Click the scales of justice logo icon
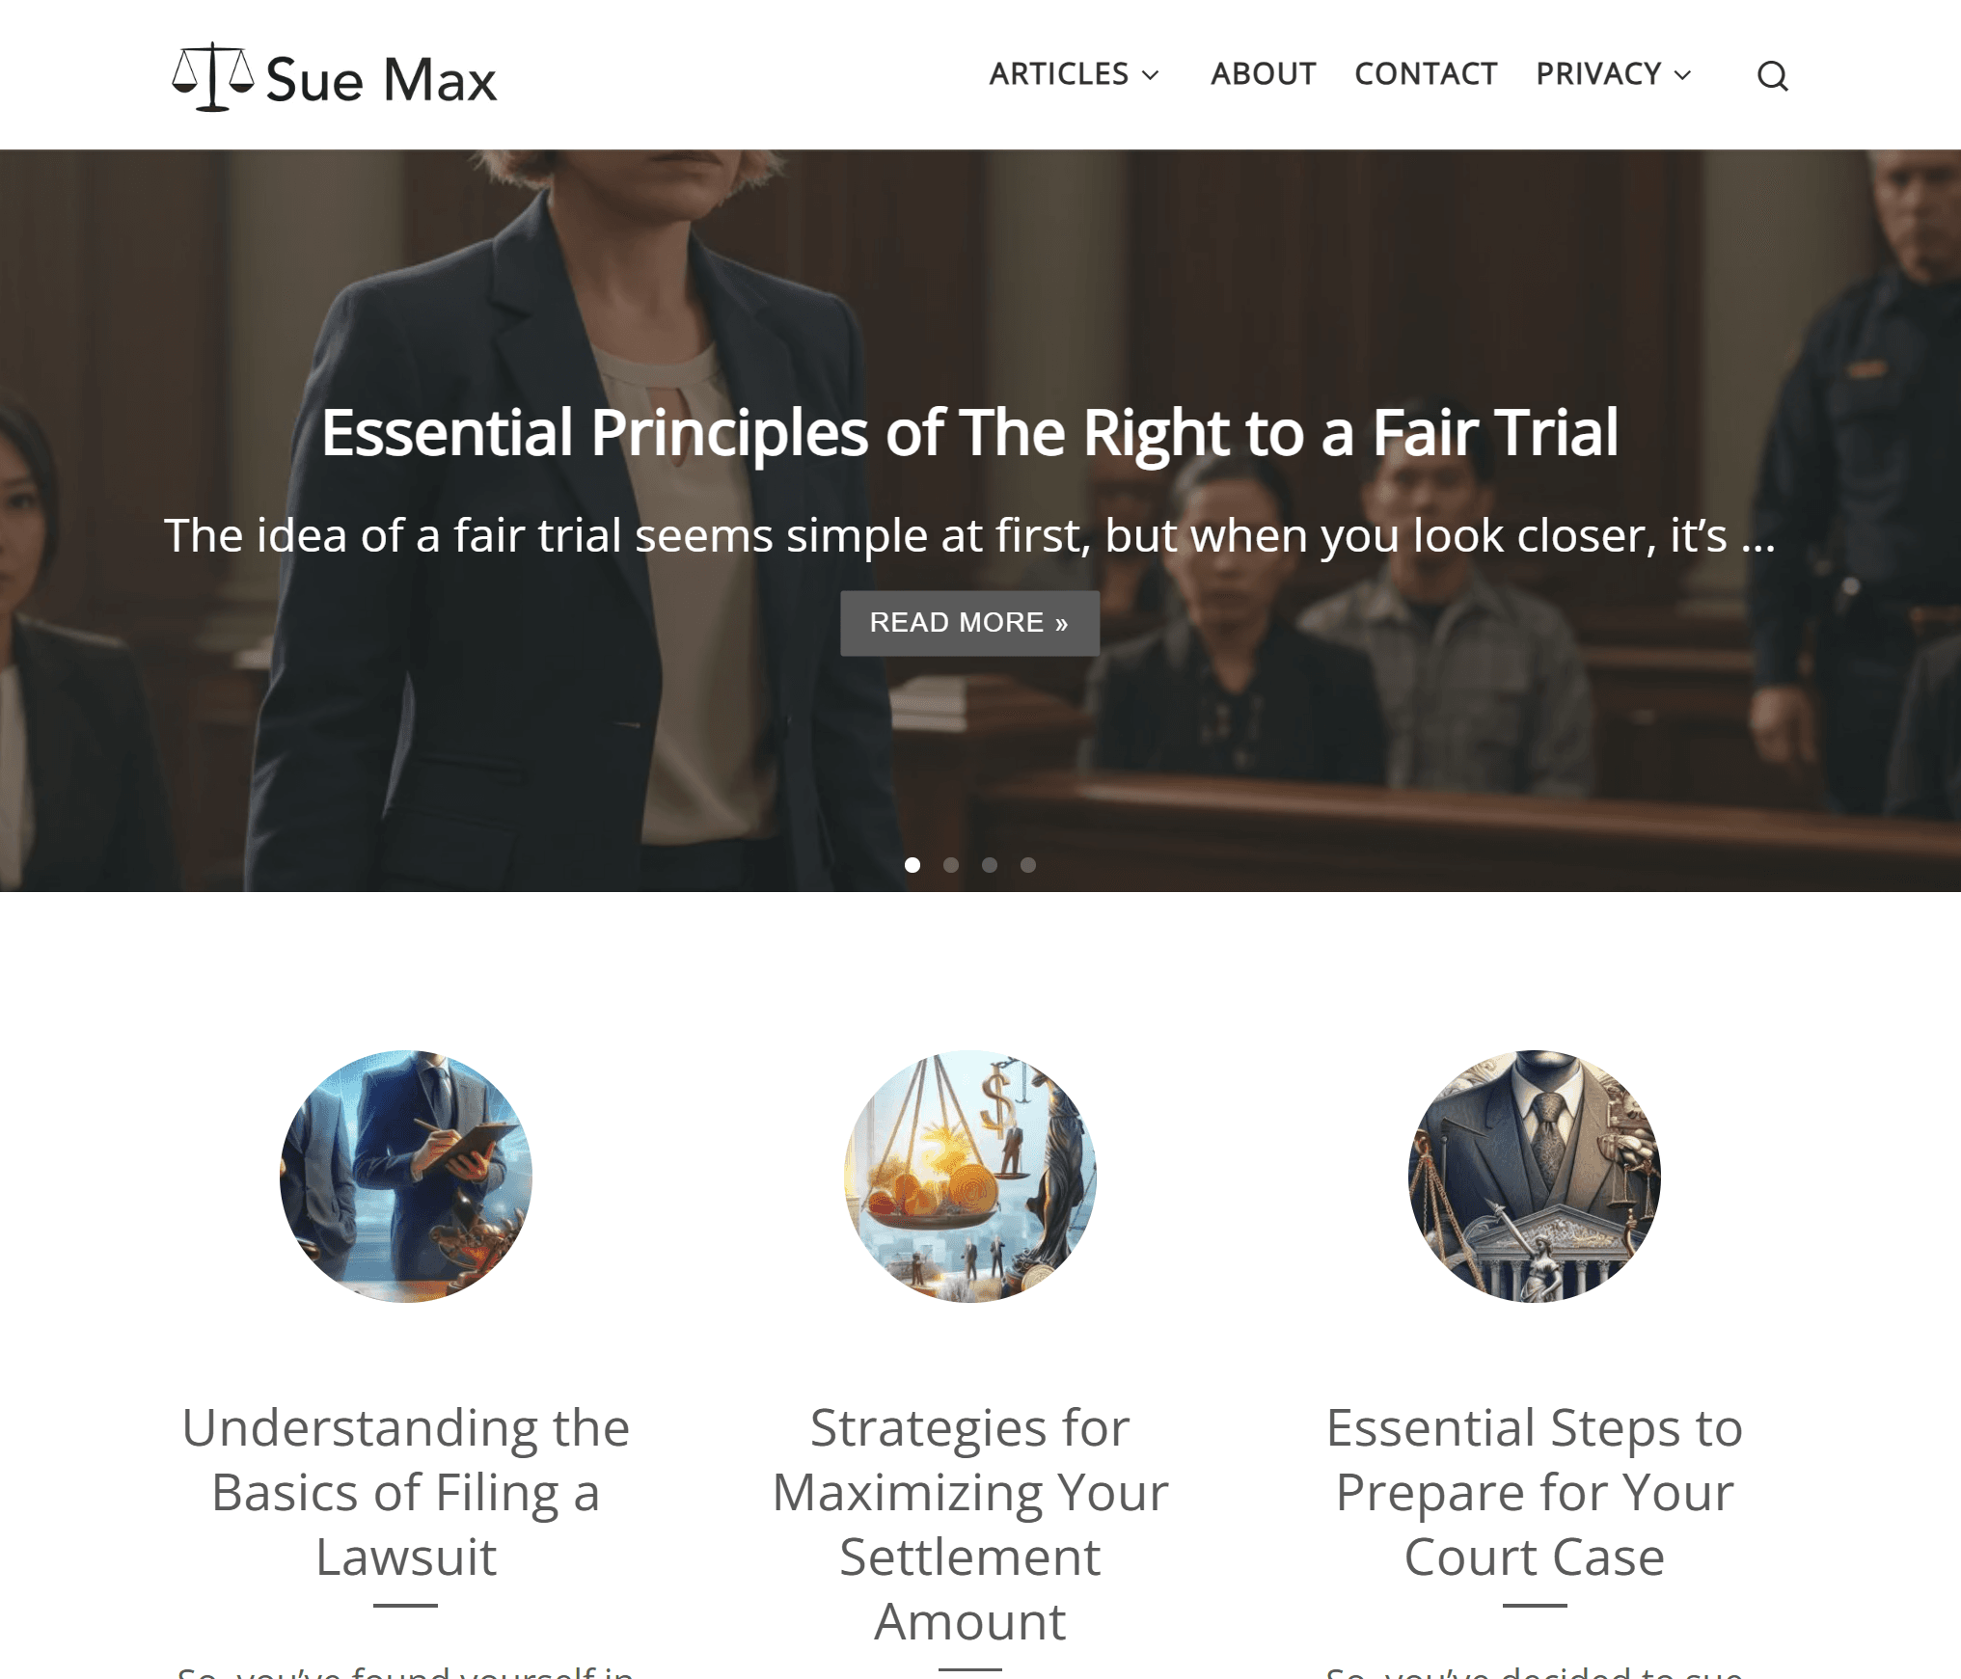 tap(212, 76)
